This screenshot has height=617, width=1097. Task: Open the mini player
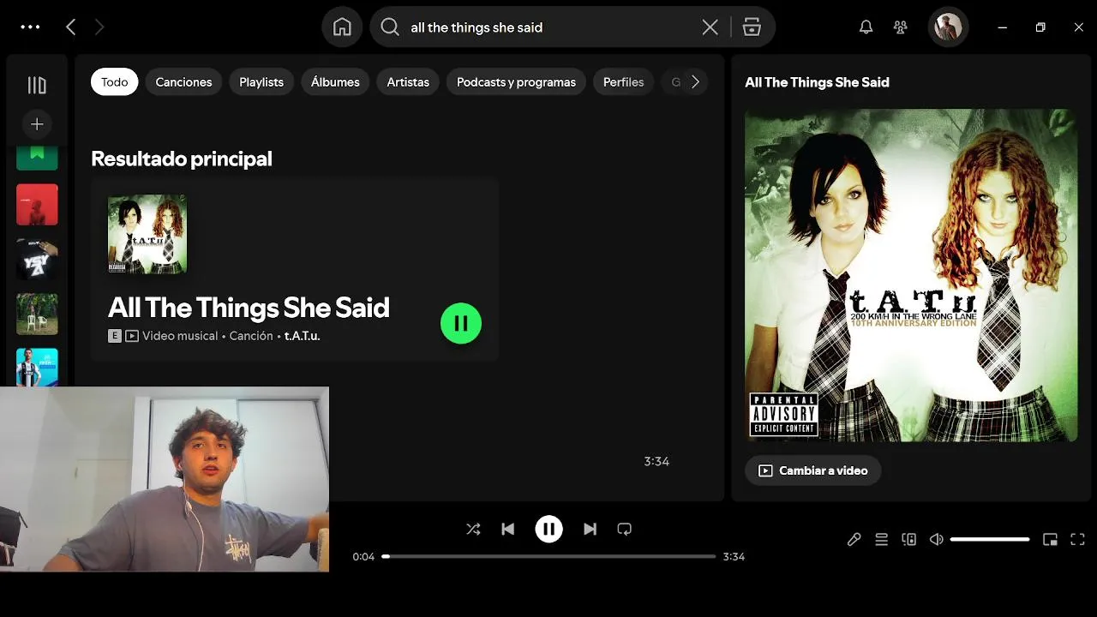(x=1050, y=539)
